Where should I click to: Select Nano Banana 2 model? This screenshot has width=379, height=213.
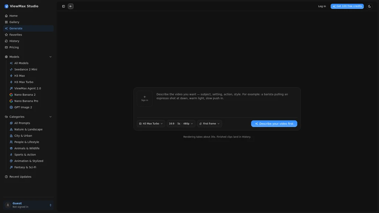click(31, 95)
